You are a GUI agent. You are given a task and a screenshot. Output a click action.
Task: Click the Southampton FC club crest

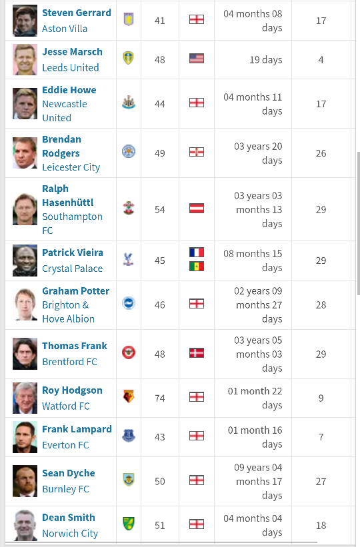click(129, 208)
